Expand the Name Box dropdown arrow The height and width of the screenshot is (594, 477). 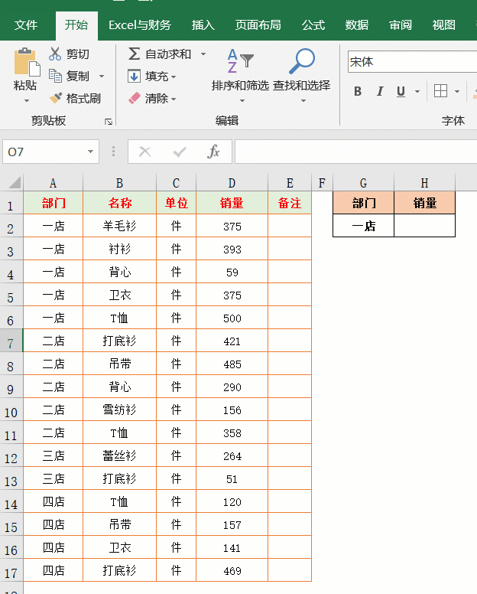(x=90, y=152)
